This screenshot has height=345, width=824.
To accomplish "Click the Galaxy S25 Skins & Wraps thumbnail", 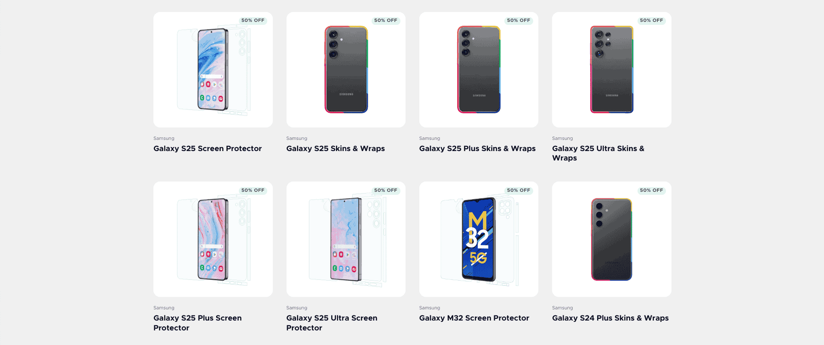I will [x=346, y=70].
